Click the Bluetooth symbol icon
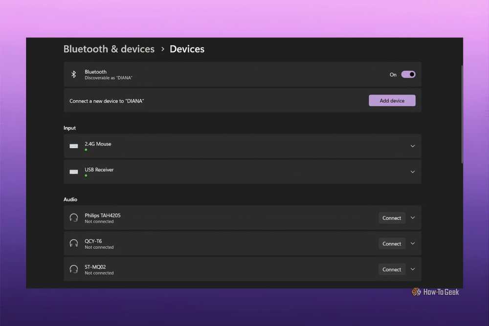The image size is (489, 326). point(74,74)
